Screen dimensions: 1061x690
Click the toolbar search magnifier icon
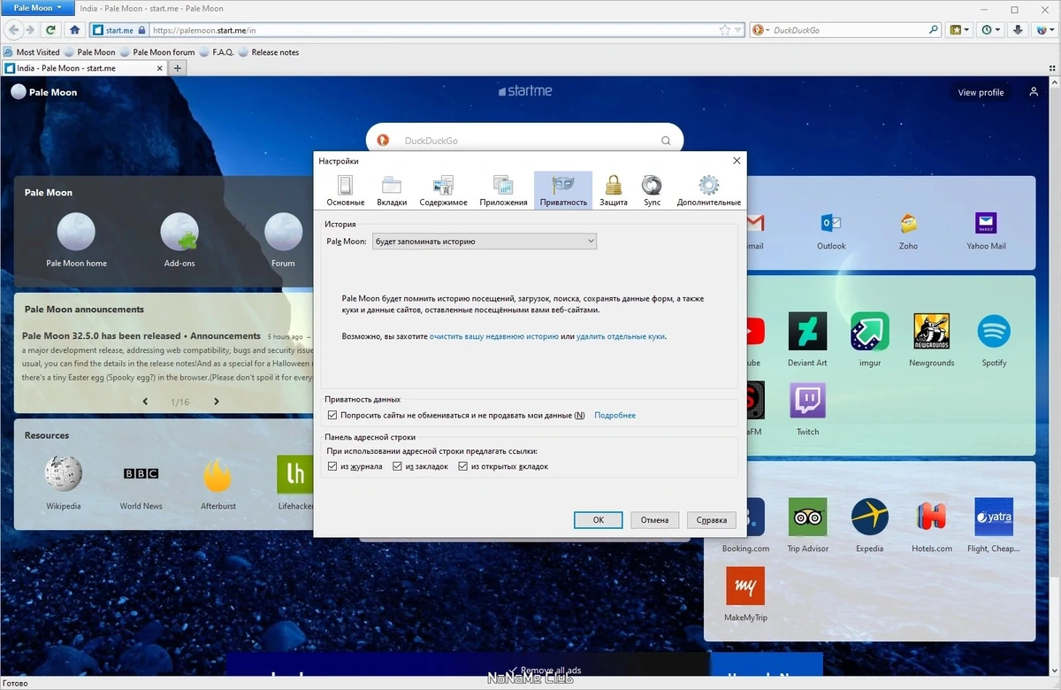click(934, 30)
